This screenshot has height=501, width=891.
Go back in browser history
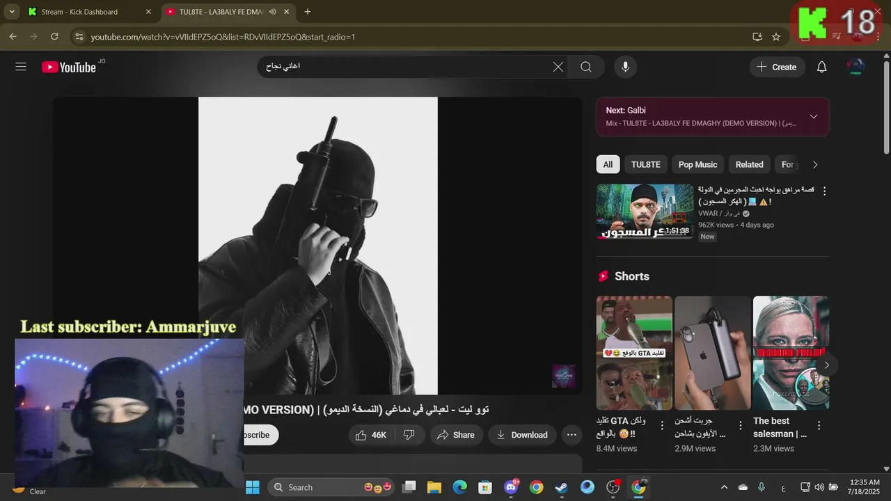(13, 36)
